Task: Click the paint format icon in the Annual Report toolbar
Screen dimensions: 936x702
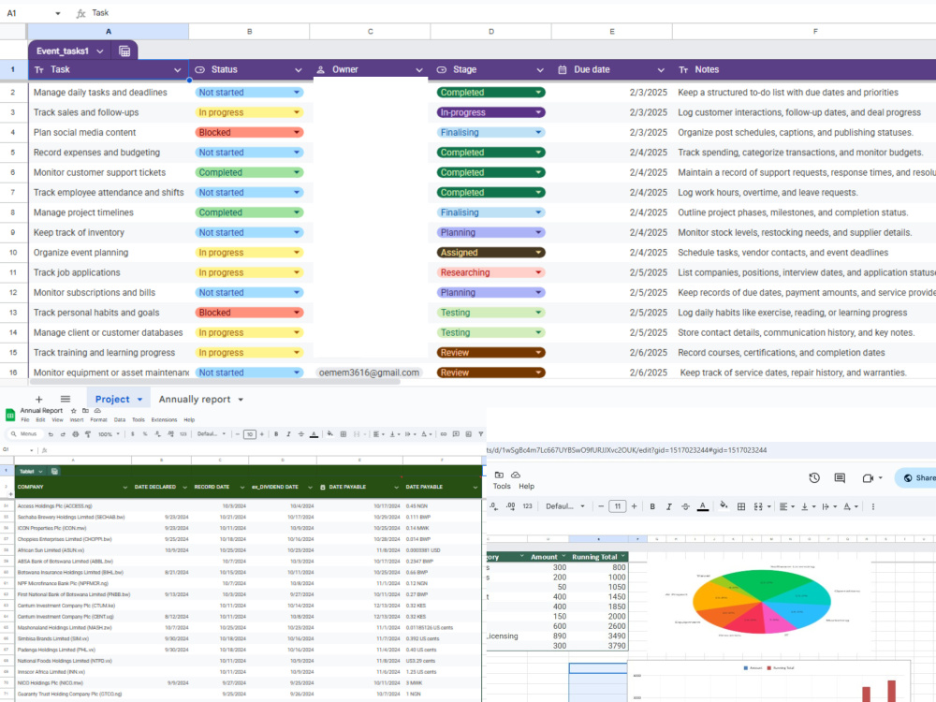Action: (88, 434)
